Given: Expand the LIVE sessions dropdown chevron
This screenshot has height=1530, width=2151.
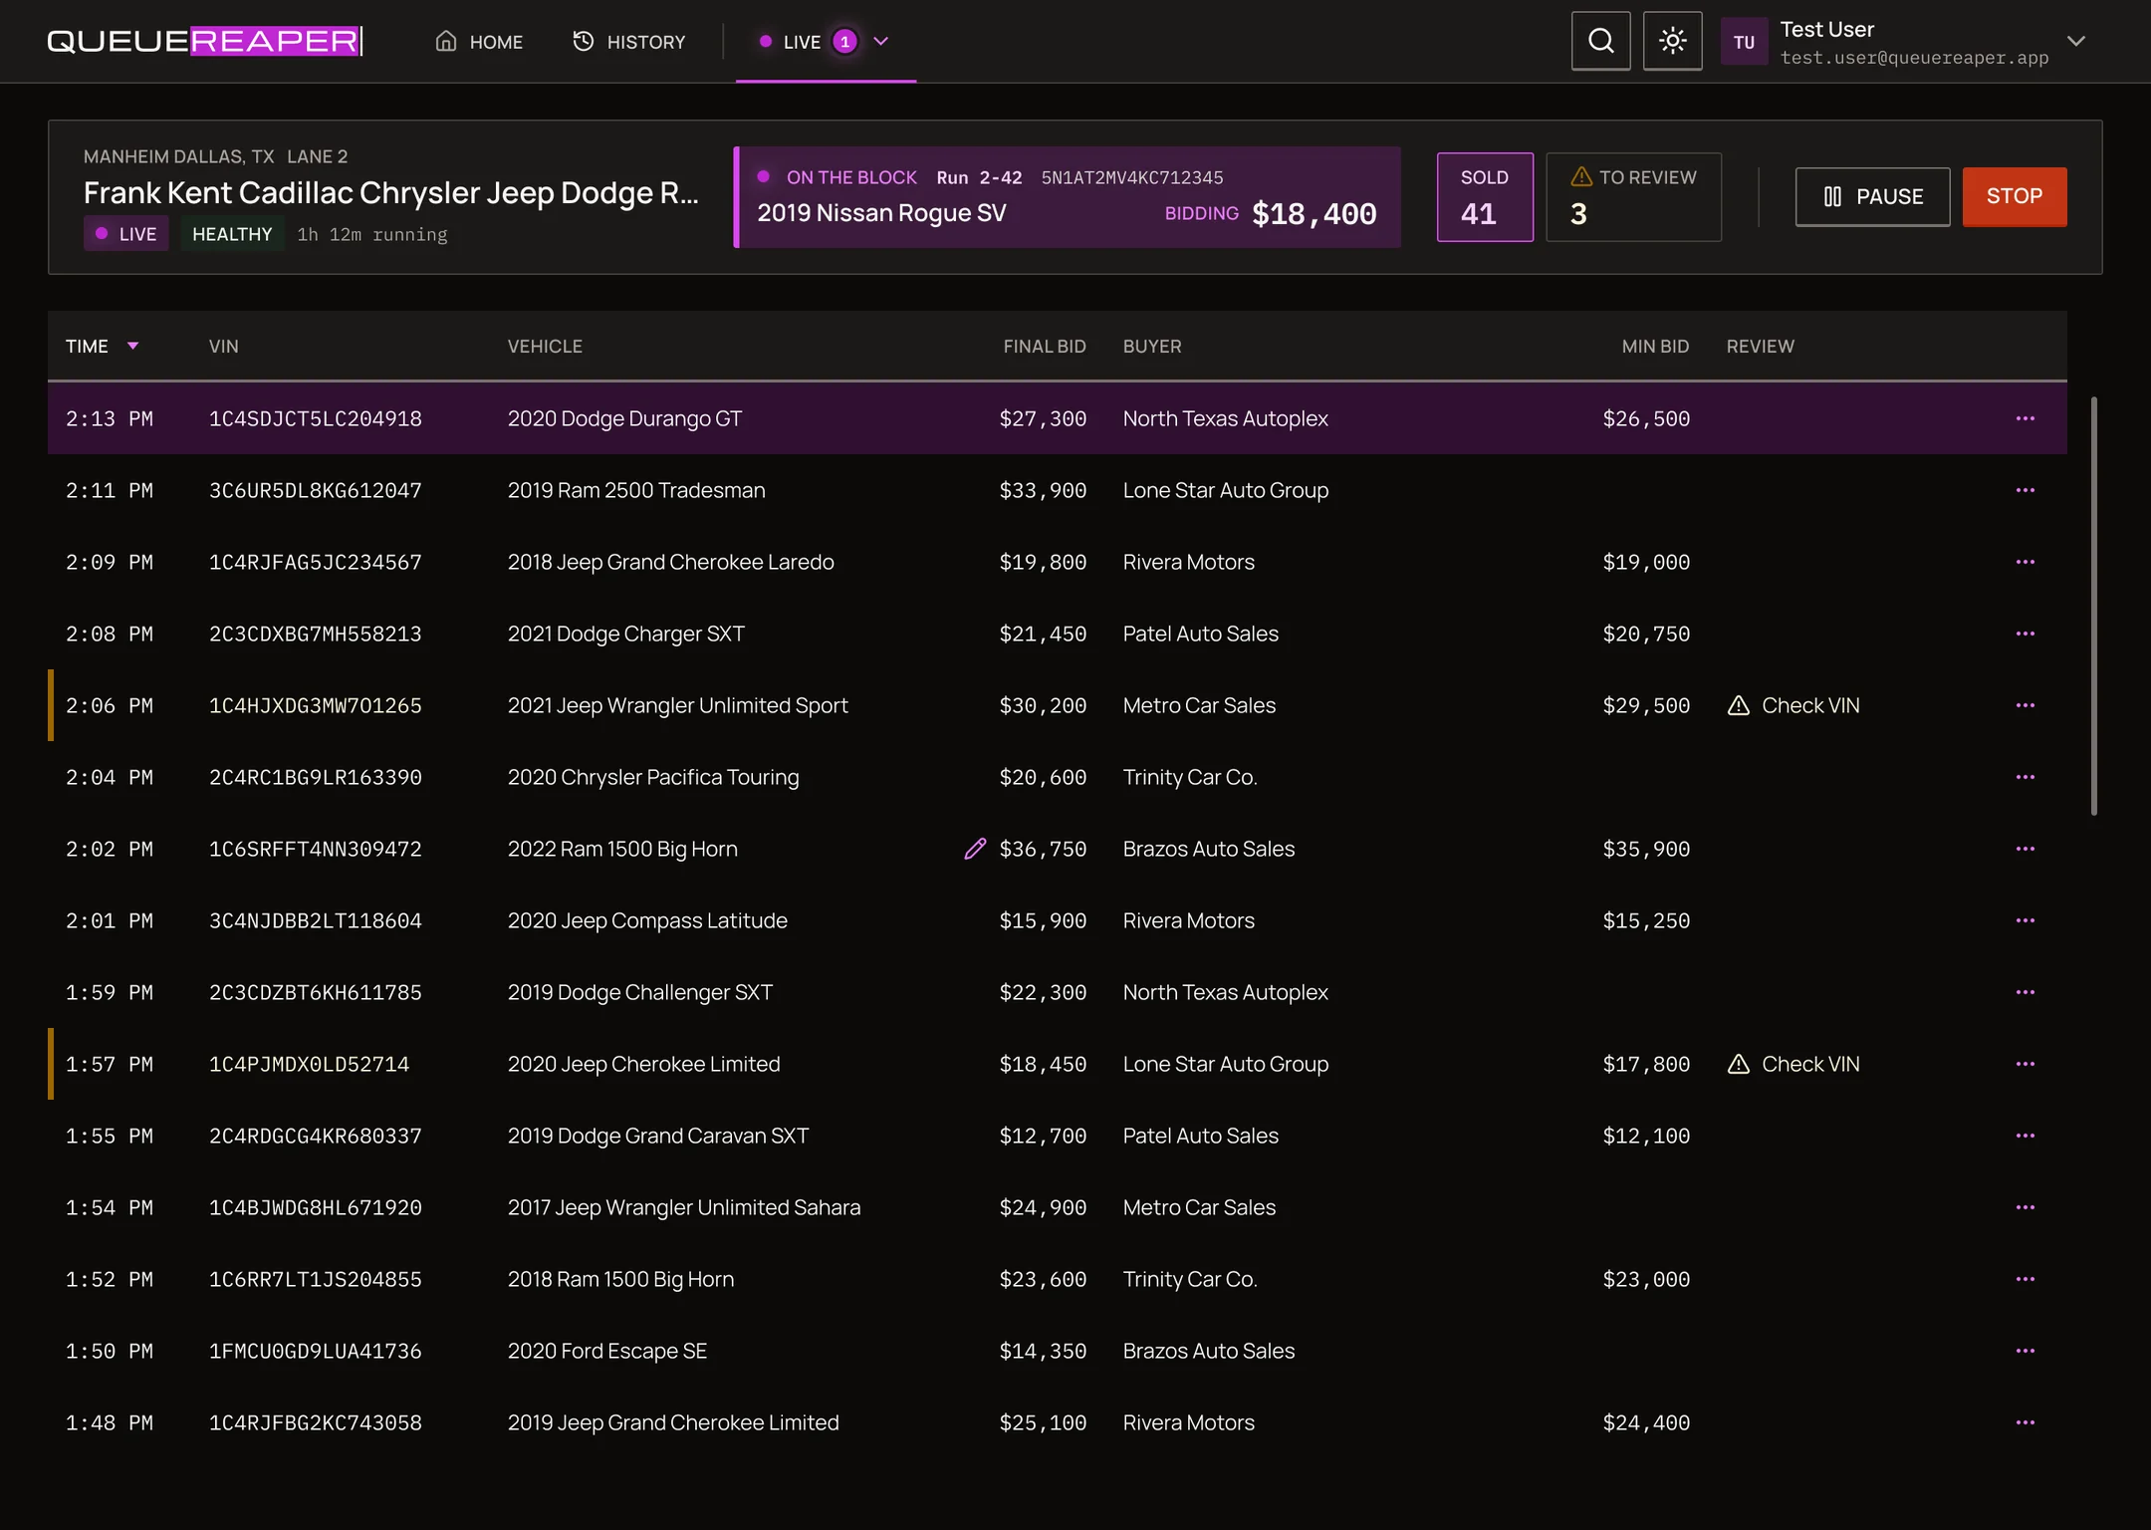Looking at the screenshot, I should pyautogui.click(x=880, y=41).
